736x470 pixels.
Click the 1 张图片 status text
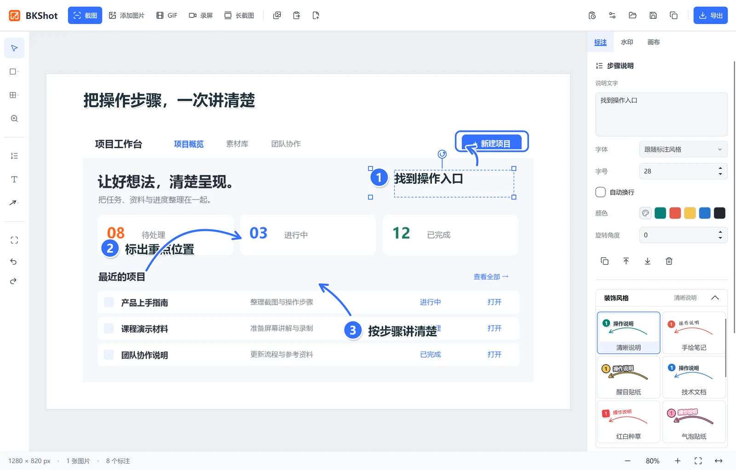[x=78, y=461]
